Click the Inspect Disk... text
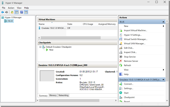Viewport: 170px width, 107px height. click(130, 52)
